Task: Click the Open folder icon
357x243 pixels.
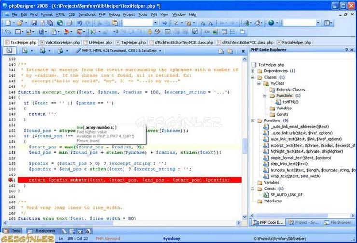Action: tap(20, 23)
